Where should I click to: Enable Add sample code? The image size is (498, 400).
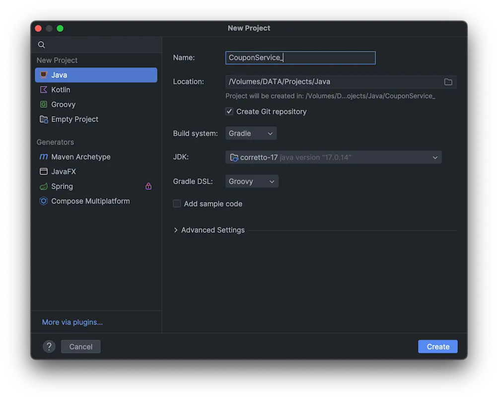[177, 203]
